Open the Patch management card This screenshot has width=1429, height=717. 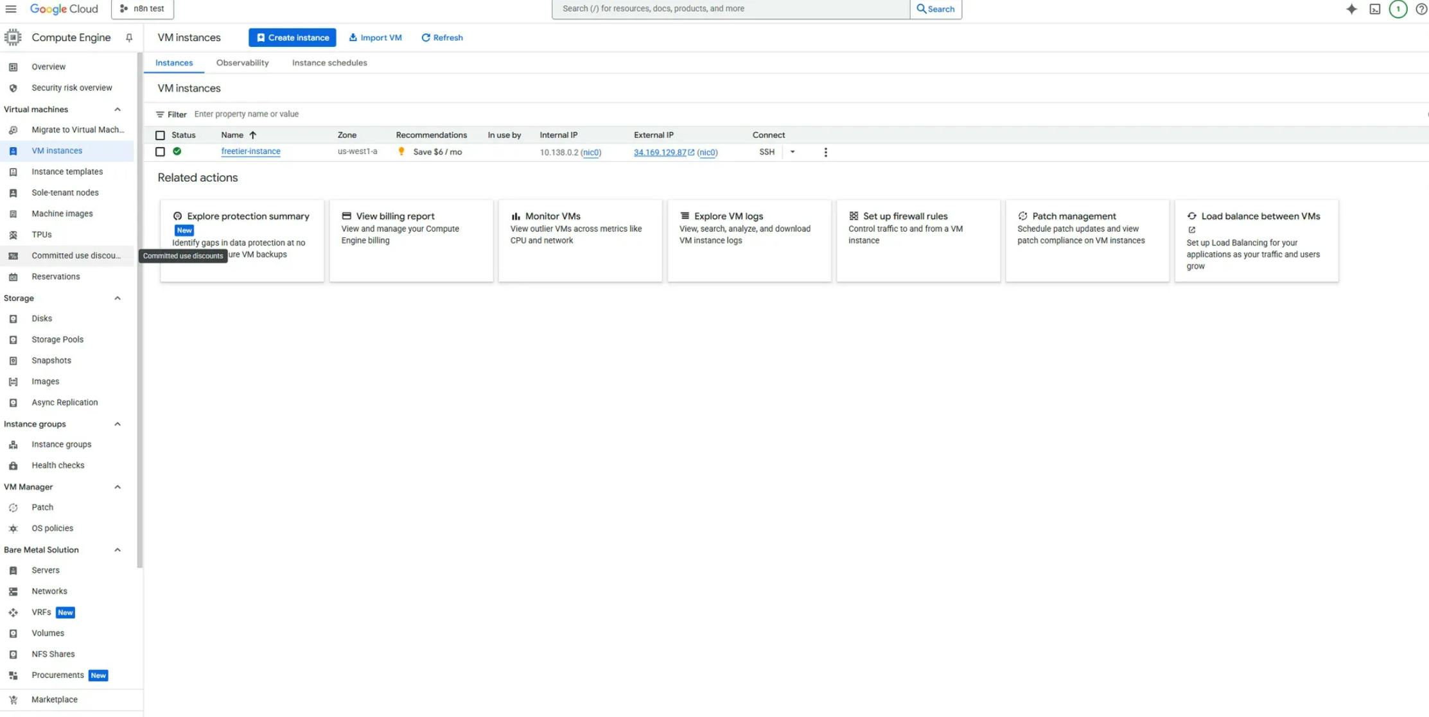1087,241
